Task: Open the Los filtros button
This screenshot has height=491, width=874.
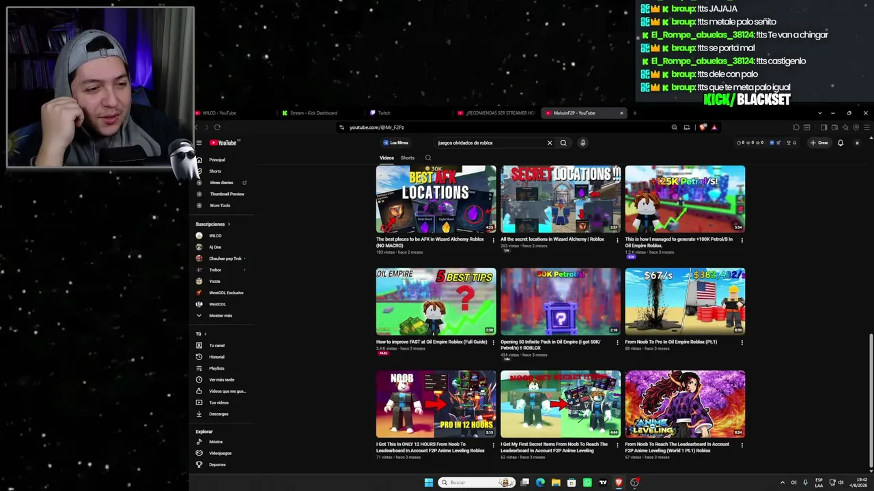Action: [396, 143]
